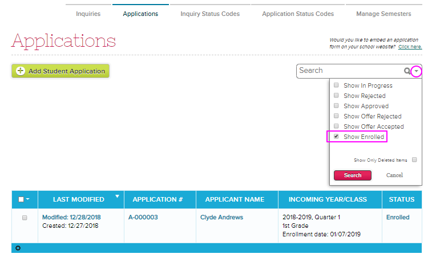Screen dimensions: 432x258
Task: Sort by Last Modified column header
Action: tap(79, 199)
